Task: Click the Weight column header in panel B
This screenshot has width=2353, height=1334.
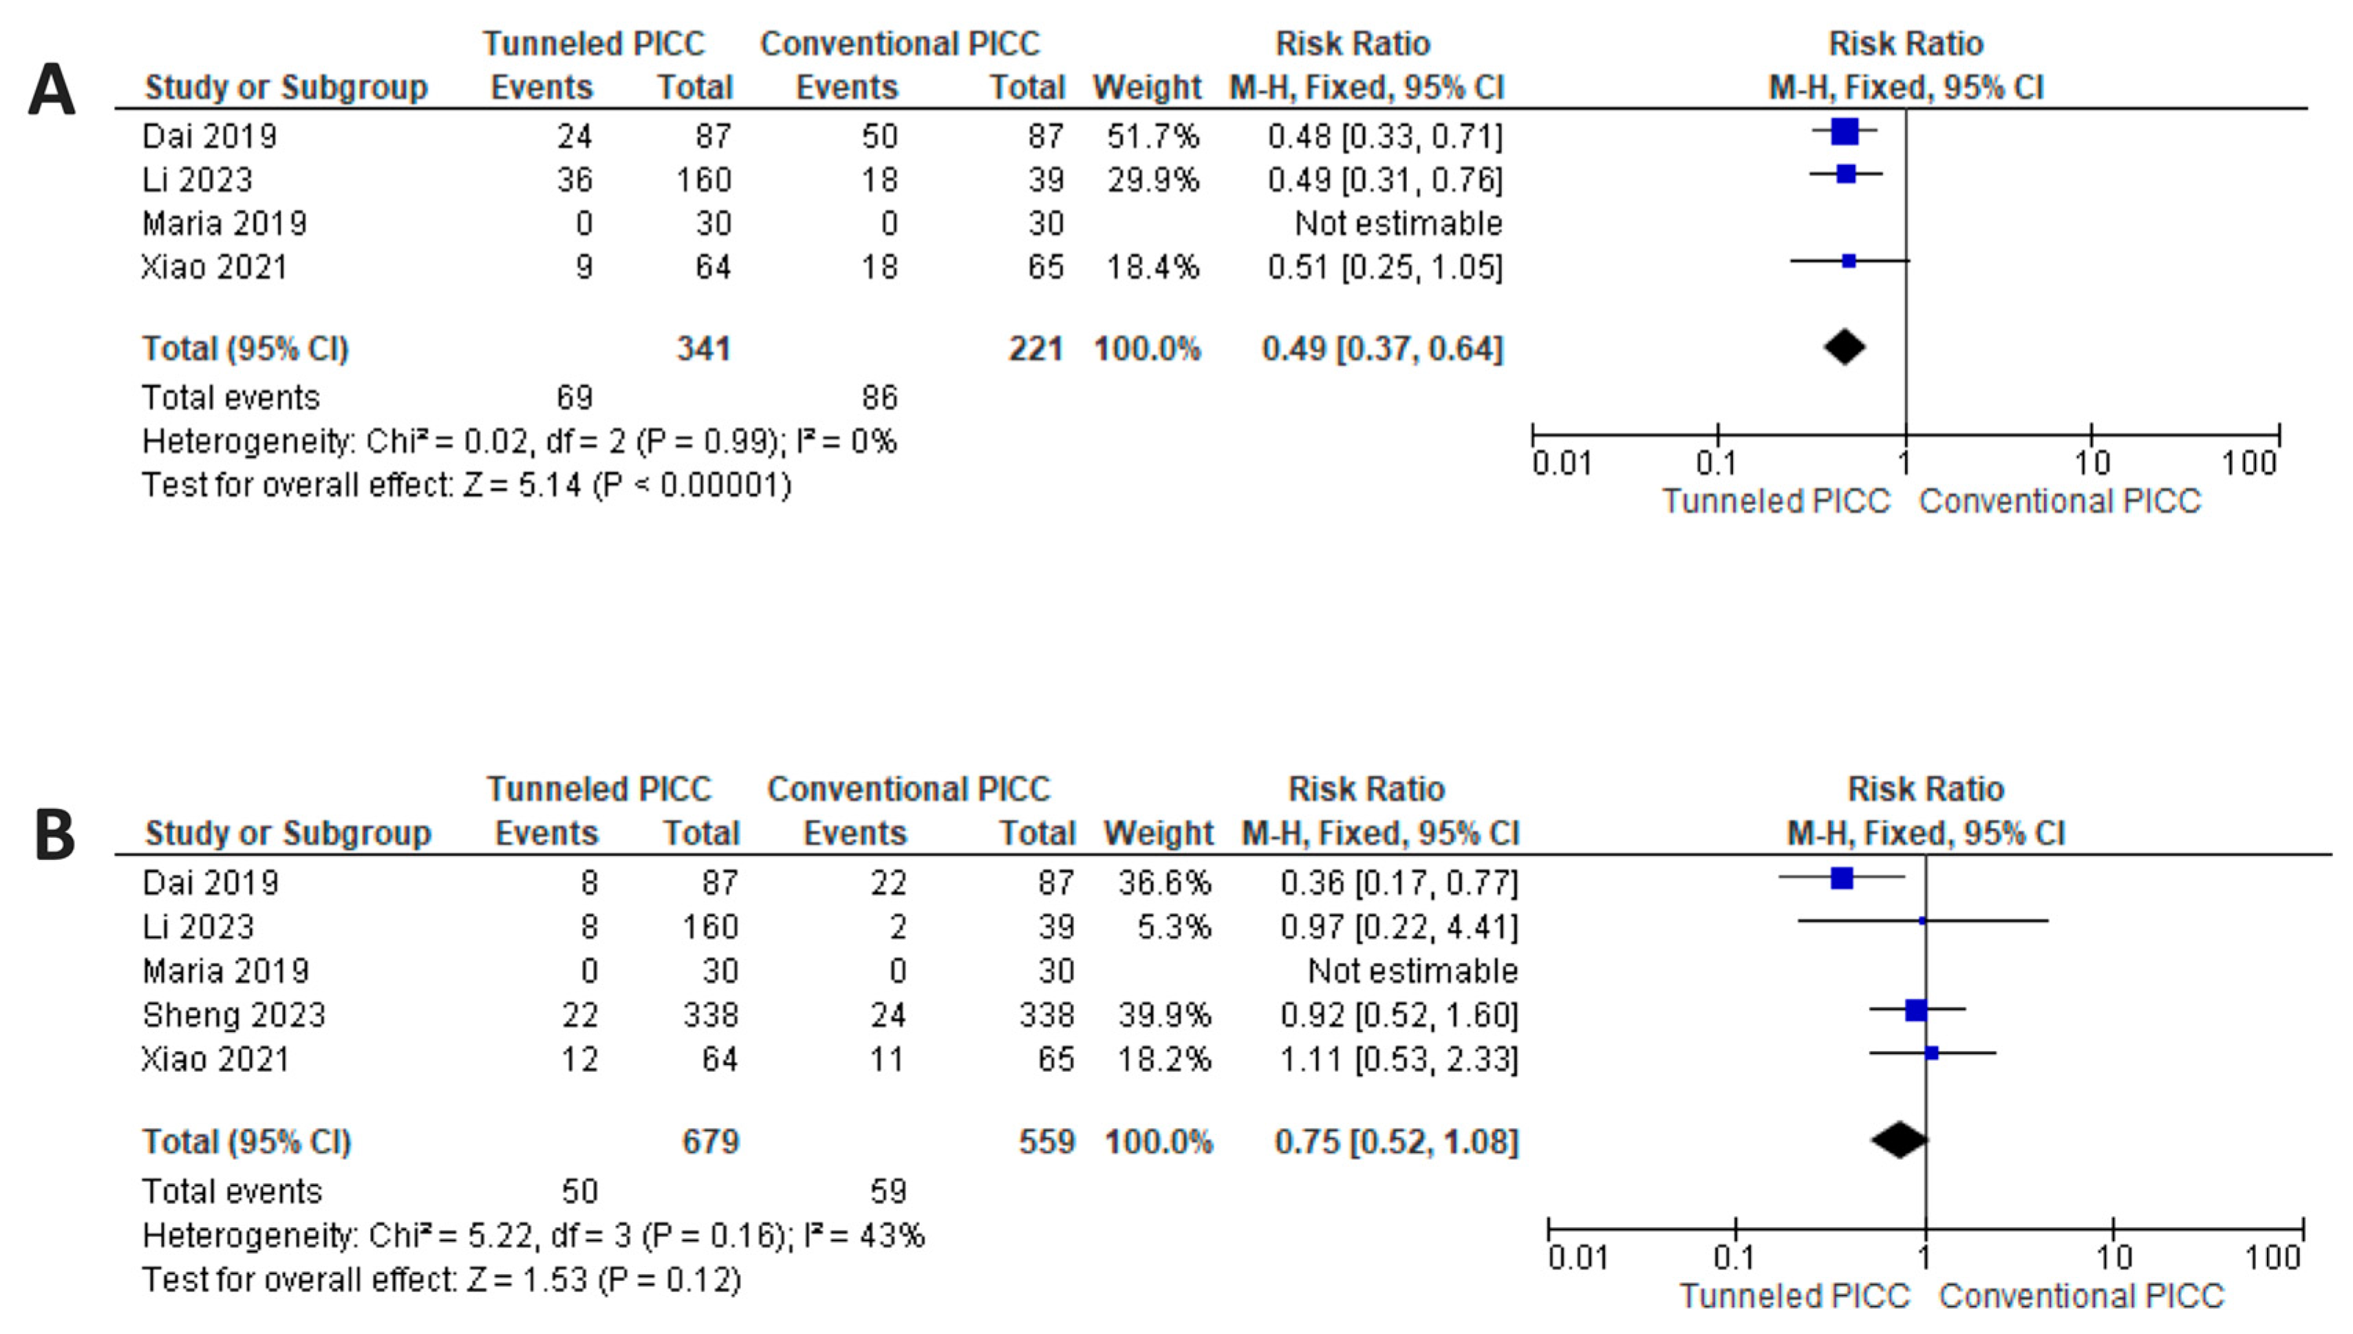Action: 1158,833
